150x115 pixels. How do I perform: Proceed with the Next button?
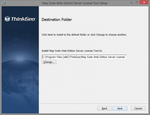[120, 108]
